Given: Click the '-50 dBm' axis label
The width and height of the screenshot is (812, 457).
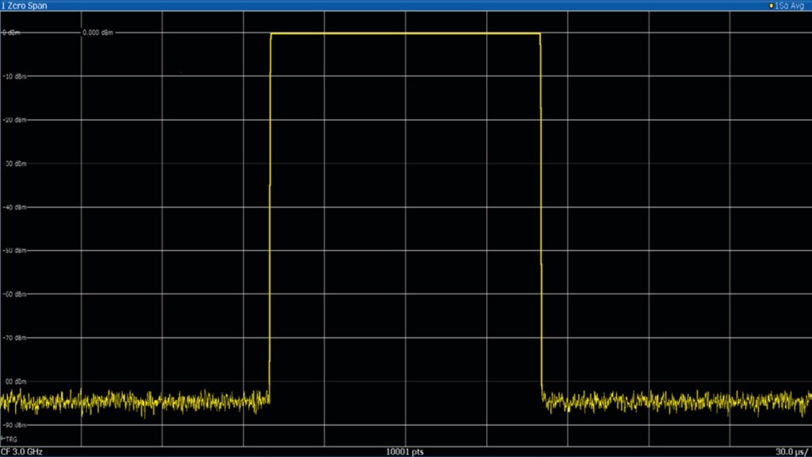Looking at the screenshot, I should (14, 251).
